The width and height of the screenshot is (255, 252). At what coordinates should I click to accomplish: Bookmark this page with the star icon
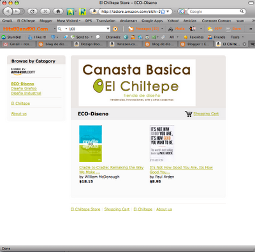pos(163,11)
